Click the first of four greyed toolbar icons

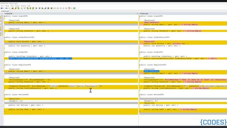pyautogui.click(x=58, y=8)
